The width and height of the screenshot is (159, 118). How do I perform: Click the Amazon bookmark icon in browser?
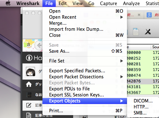click(x=29, y=45)
